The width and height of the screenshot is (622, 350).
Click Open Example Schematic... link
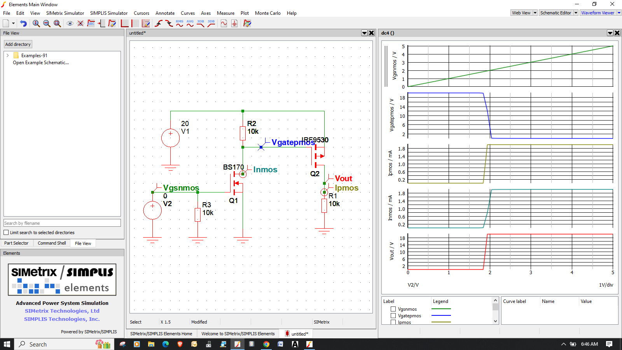point(41,63)
